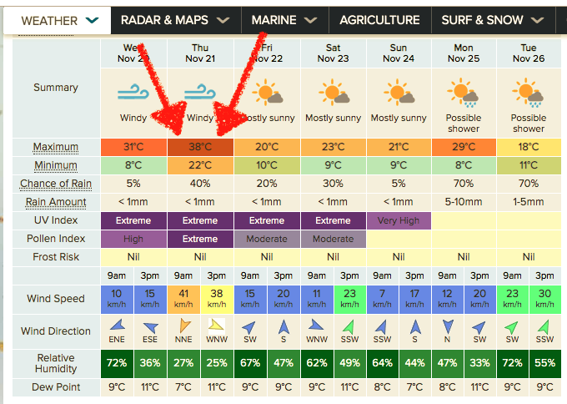This screenshot has width=567, height=404.
Task: Click the ENE wind direction arrow
Action: 118,326
